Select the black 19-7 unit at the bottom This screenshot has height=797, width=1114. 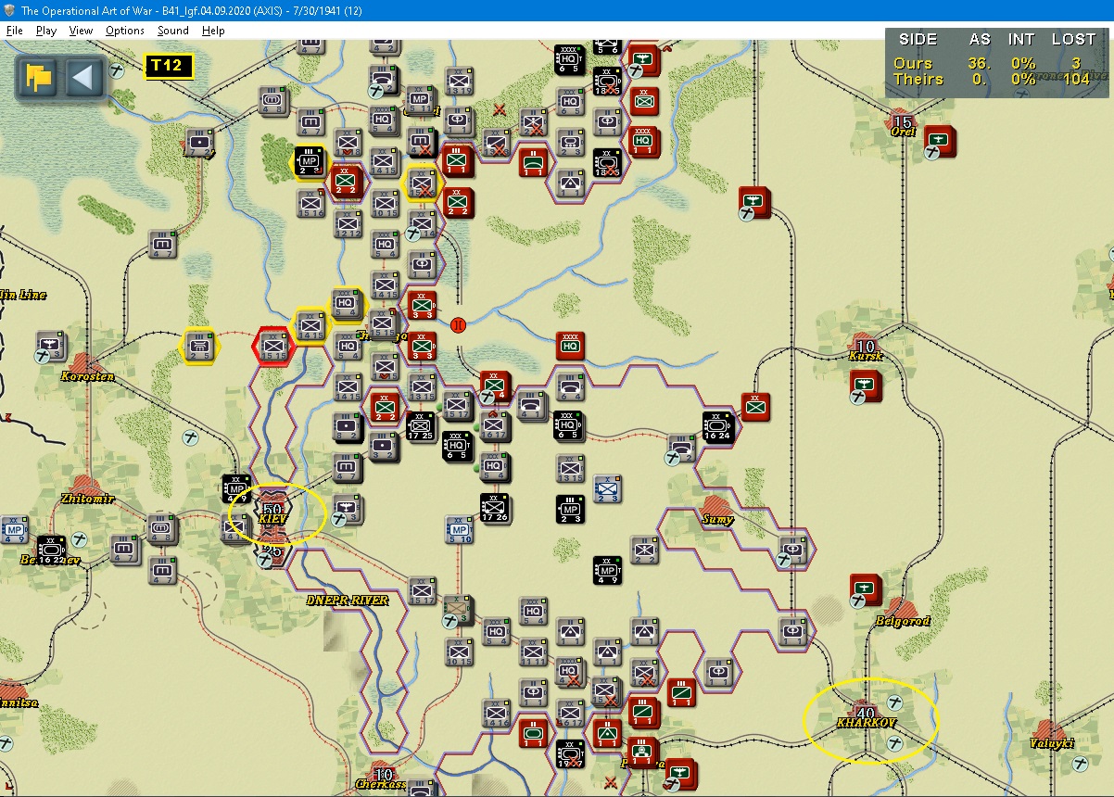(571, 754)
